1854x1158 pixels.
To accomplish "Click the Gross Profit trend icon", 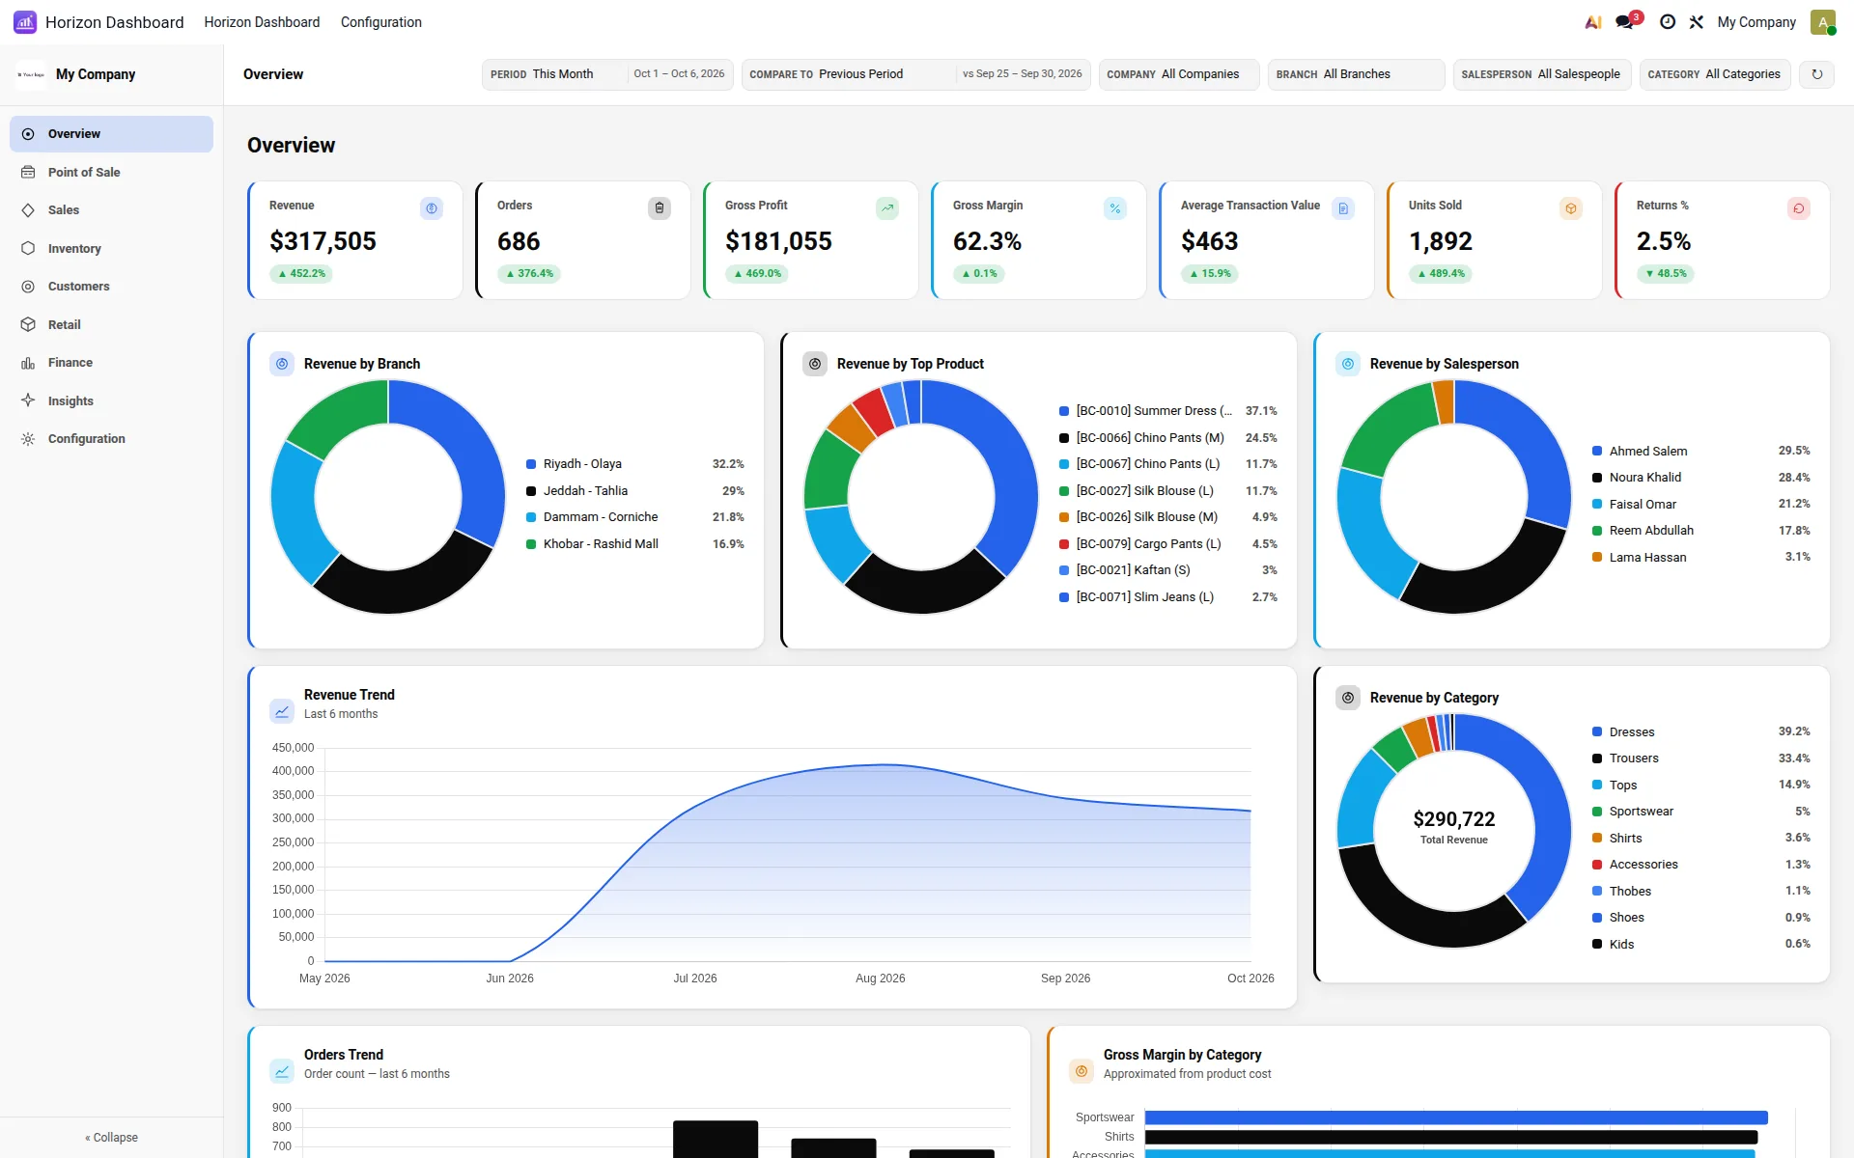I will point(887,208).
